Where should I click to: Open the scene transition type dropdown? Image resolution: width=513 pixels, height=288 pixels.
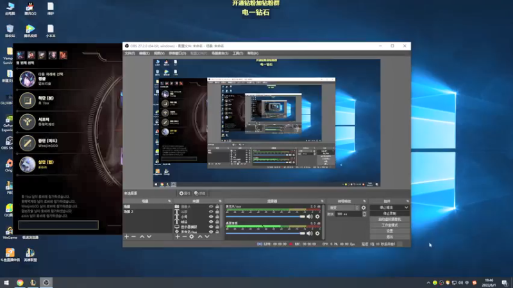[344, 207]
